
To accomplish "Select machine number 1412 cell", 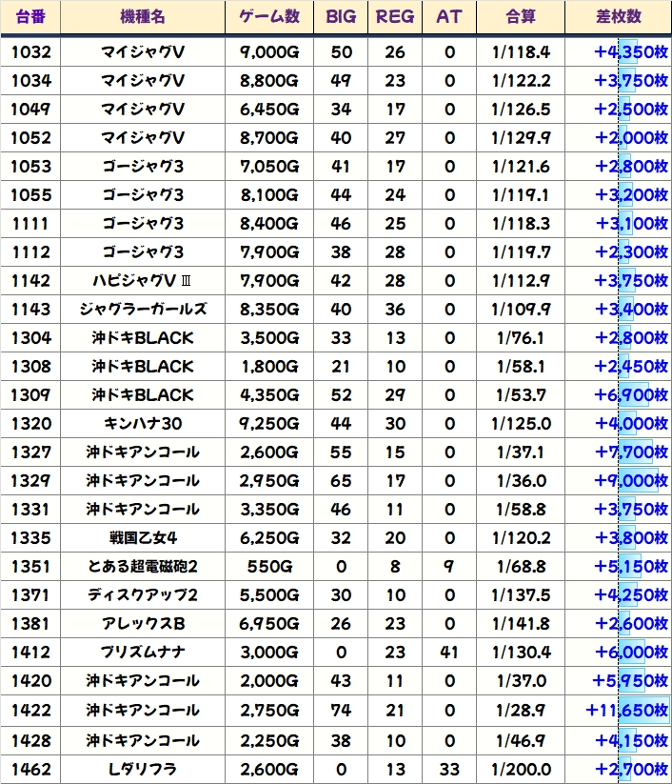I will tap(30, 653).
